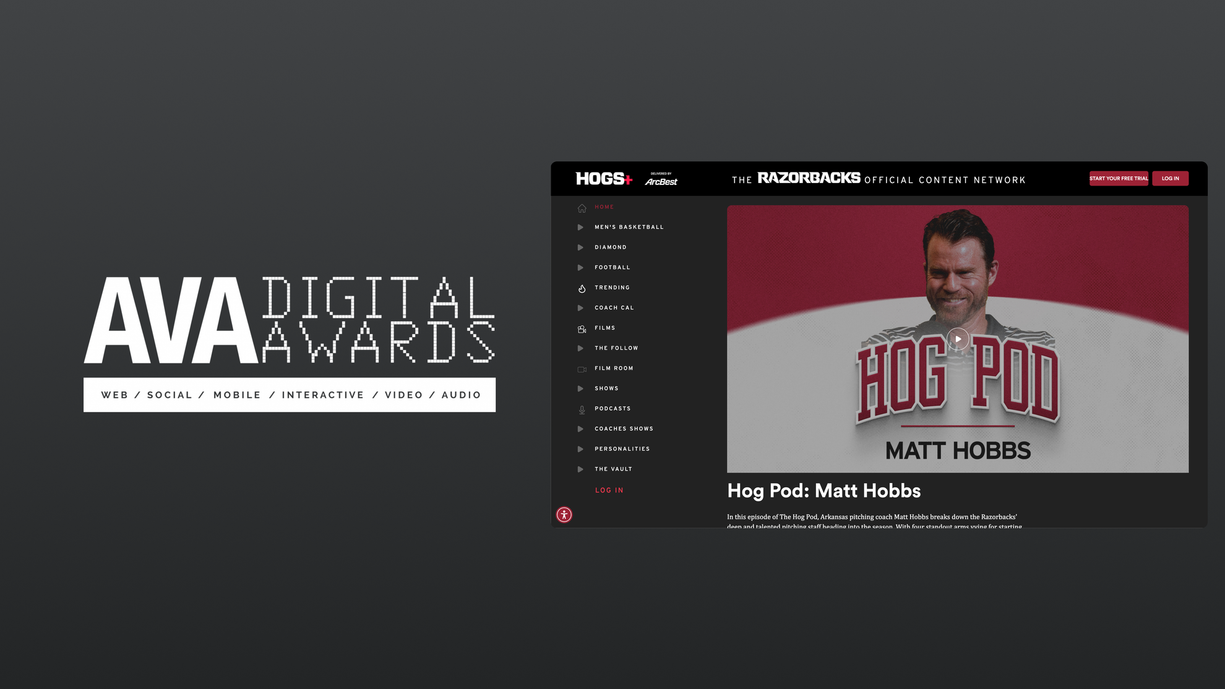Click the Razorbacks wordmark in header
1225x689 pixels.
pos(809,178)
